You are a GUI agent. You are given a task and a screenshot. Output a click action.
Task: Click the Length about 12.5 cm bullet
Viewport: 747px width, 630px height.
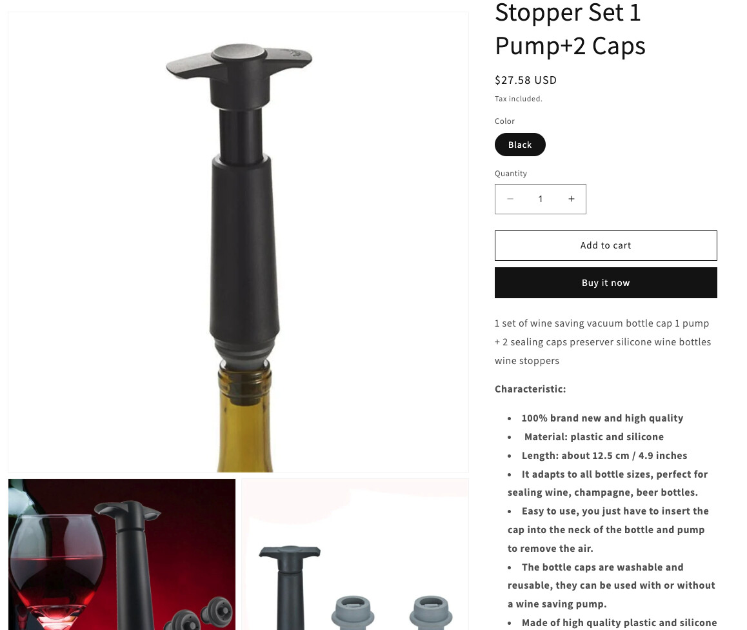point(604,455)
